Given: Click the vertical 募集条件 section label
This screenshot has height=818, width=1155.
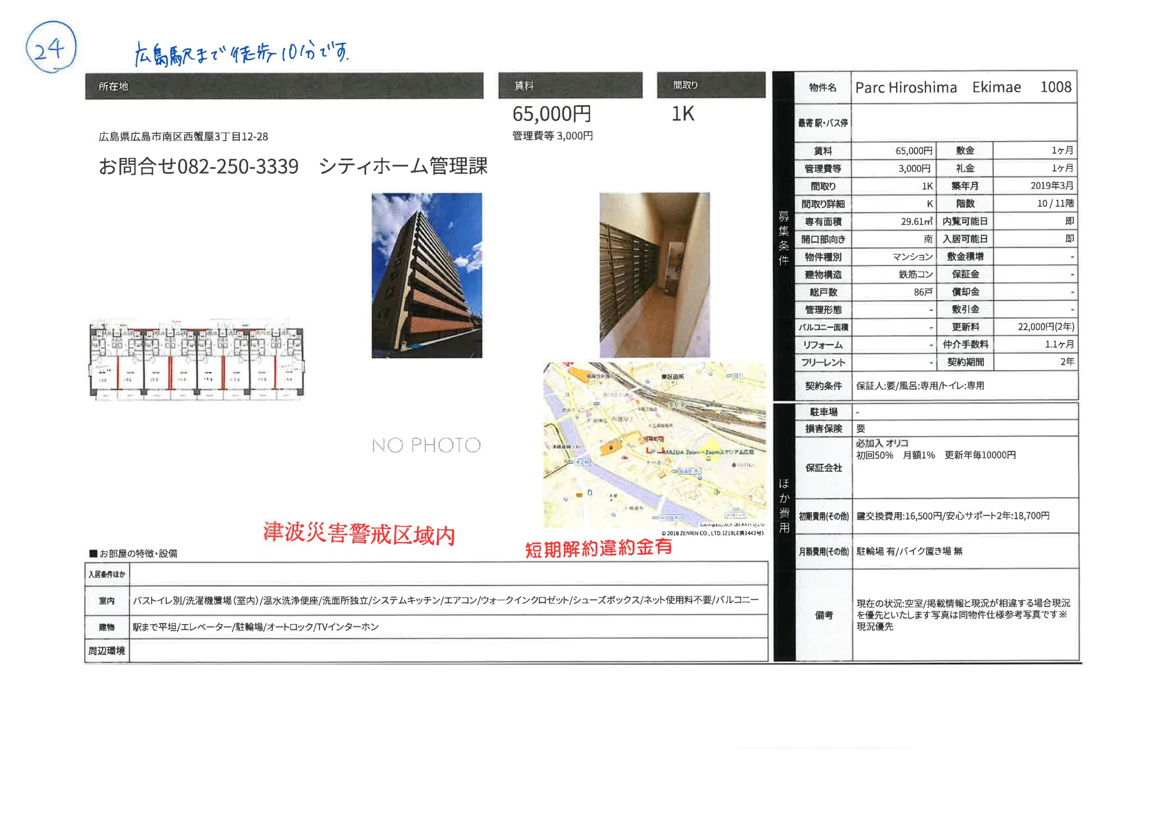Looking at the screenshot, I should tap(784, 238).
